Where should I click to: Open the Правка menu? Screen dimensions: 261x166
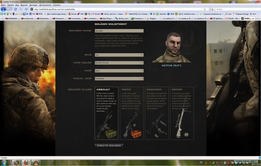(x=10, y=5)
